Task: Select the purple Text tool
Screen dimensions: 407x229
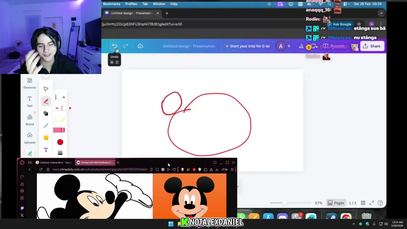Action: coord(46,150)
